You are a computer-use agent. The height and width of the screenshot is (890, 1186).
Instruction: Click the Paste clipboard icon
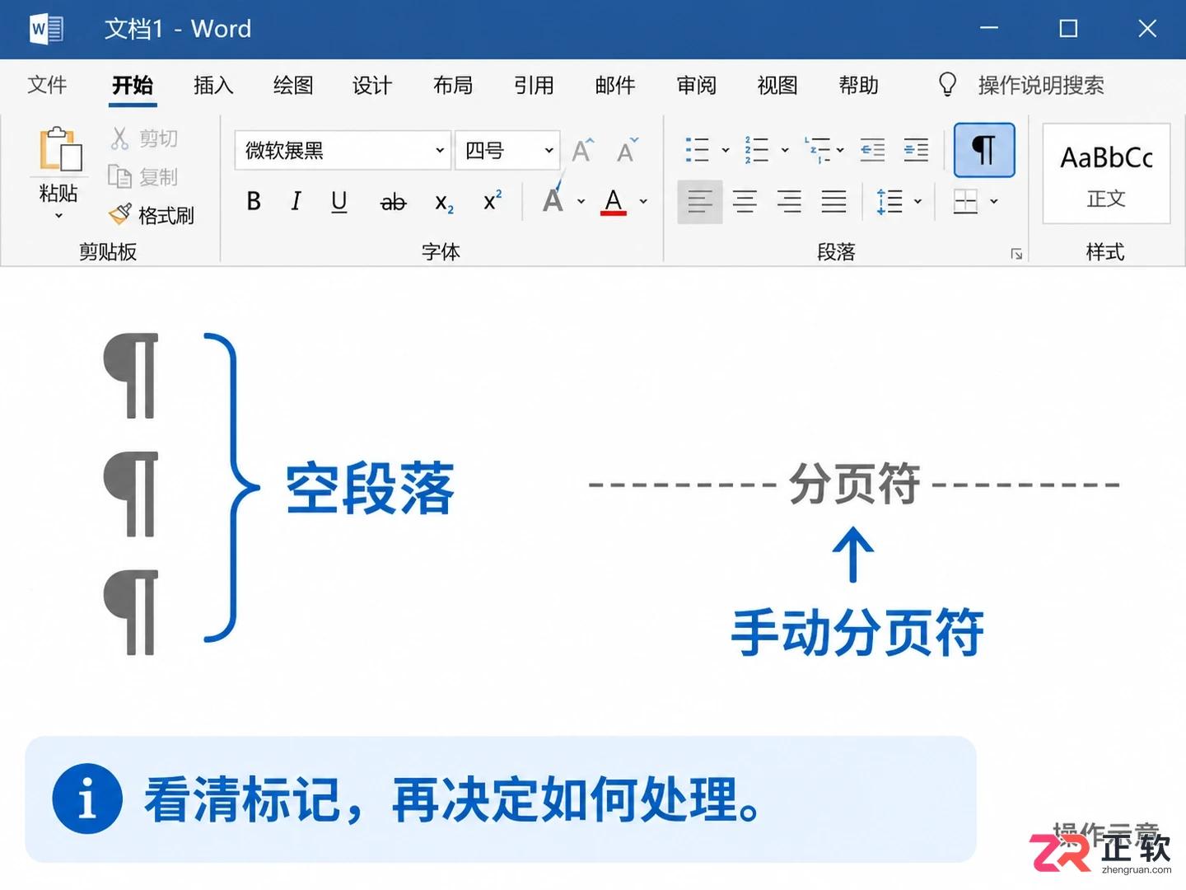[59, 150]
